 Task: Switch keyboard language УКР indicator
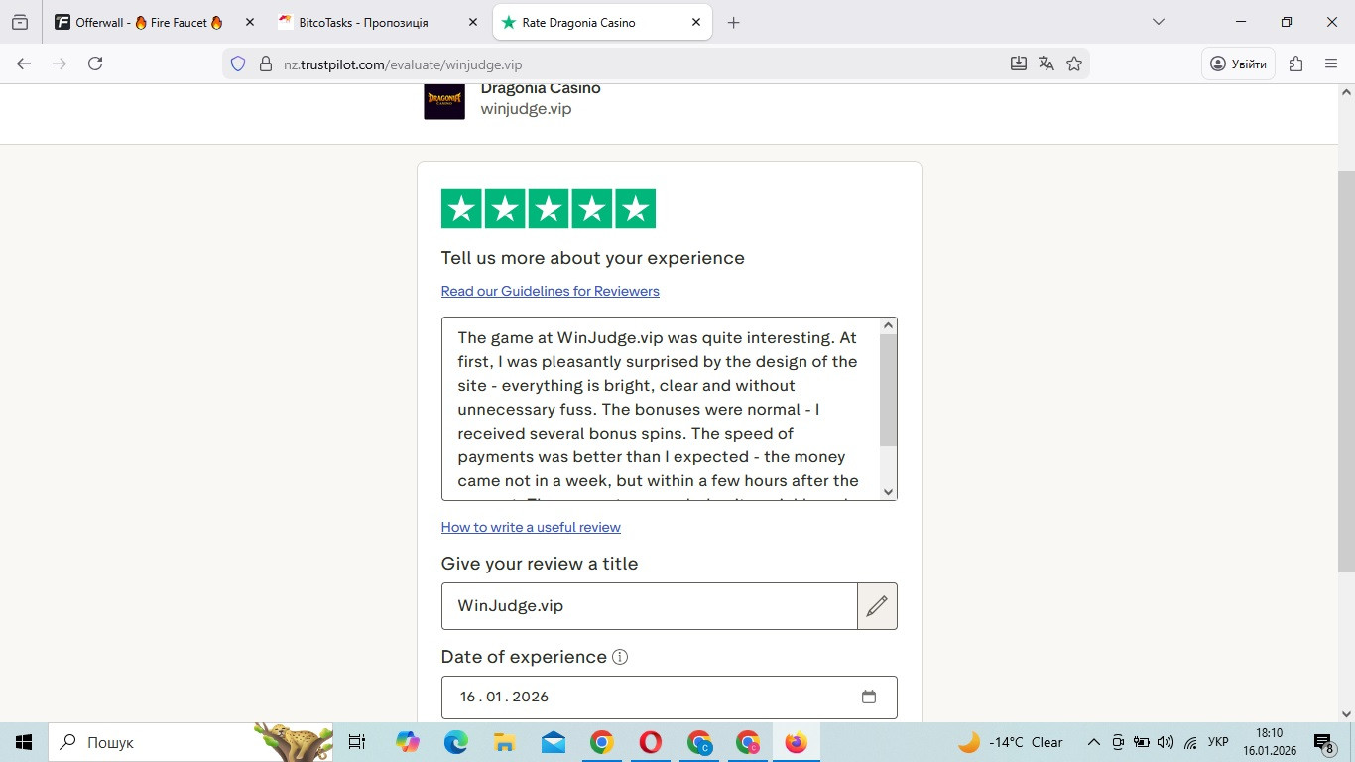[1218, 742]
